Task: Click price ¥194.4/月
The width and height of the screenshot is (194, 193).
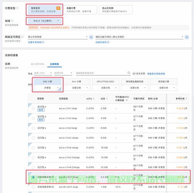Action: click(182, 138)
